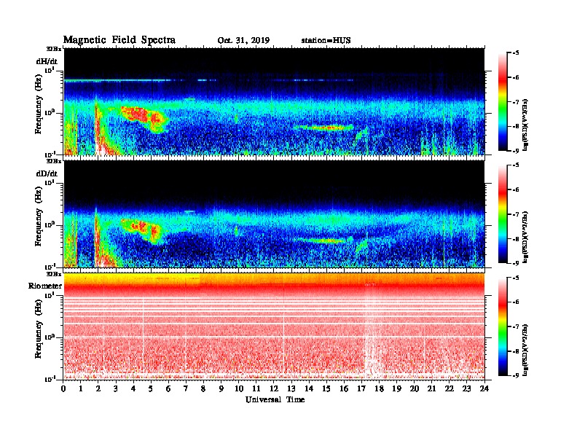Click the "-9" tick on dH/dt color scale

[x=516, y=151]
